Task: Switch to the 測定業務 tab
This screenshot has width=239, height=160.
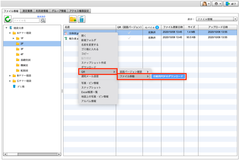Action: [27, 11]
